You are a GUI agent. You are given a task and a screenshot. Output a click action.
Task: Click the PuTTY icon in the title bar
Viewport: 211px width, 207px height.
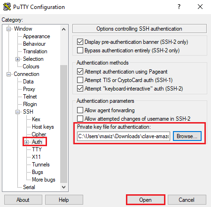coord(7,7)
